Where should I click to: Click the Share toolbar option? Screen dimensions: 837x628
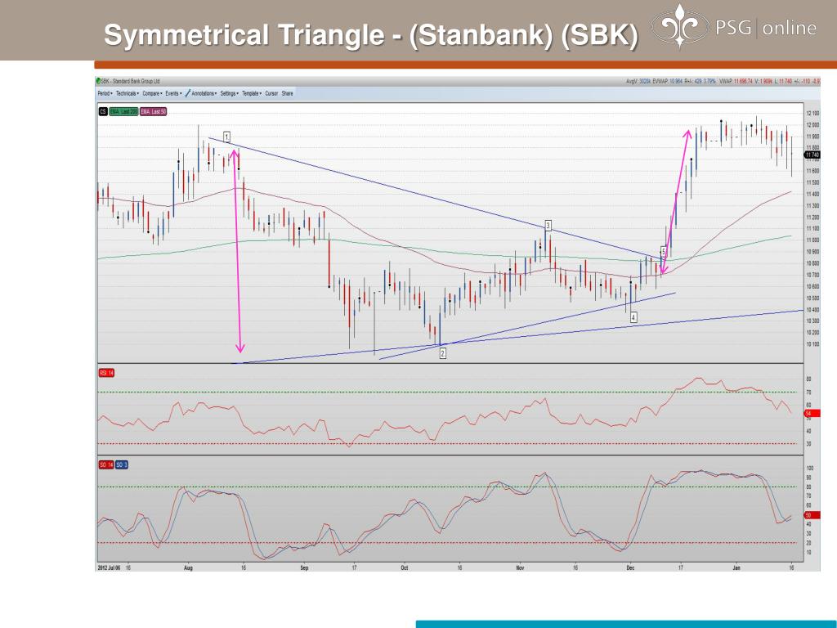click(x=287, y=93)
